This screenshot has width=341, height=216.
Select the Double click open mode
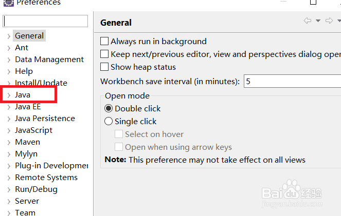click(x=109, y=109)
